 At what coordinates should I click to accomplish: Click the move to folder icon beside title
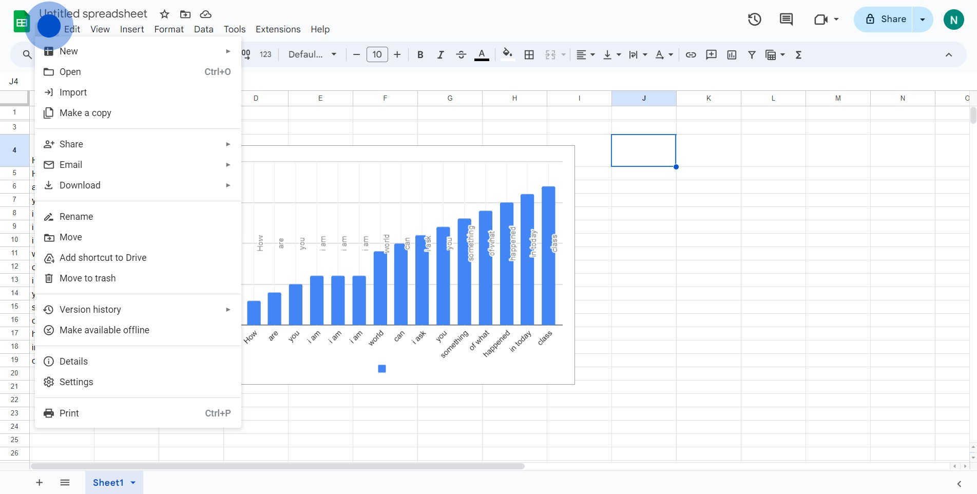click(185, 14)
